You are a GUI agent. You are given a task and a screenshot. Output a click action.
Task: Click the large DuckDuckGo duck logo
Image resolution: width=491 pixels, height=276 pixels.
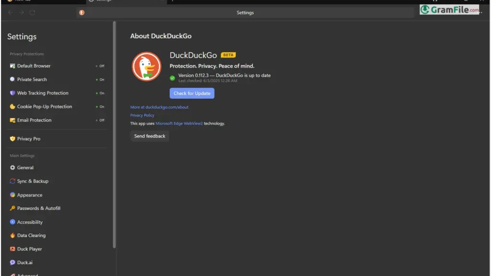(x=147, y=66)
